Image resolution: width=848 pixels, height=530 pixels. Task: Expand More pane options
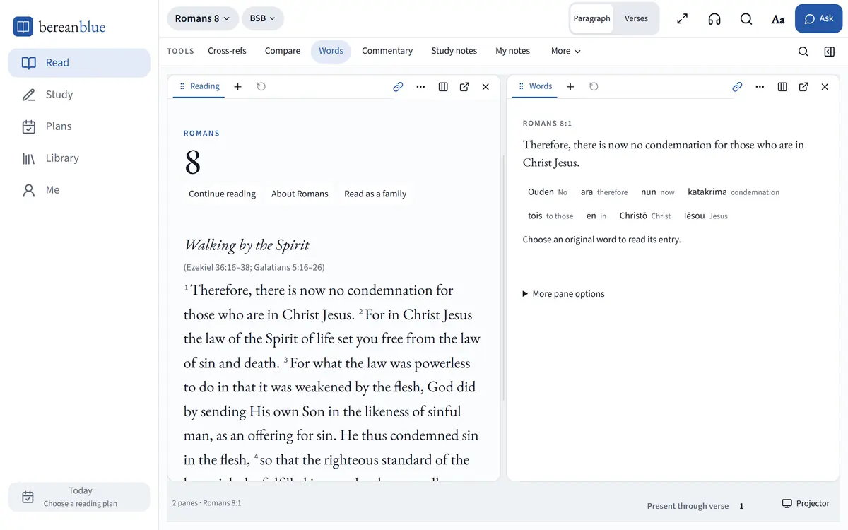pos(563,294)
